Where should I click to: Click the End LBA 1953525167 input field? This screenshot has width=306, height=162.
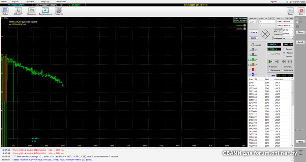(x=285, y=22)
